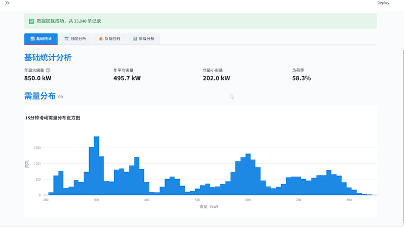
Task: Click the 年平均需量 metric label
Action: (124, 70)
